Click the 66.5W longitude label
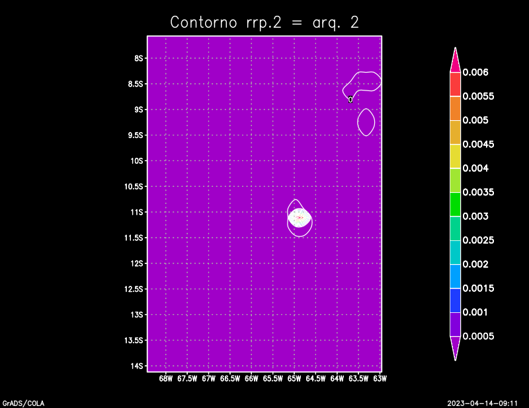The width and height of the screenshot is (529, 408). (230, 379)
